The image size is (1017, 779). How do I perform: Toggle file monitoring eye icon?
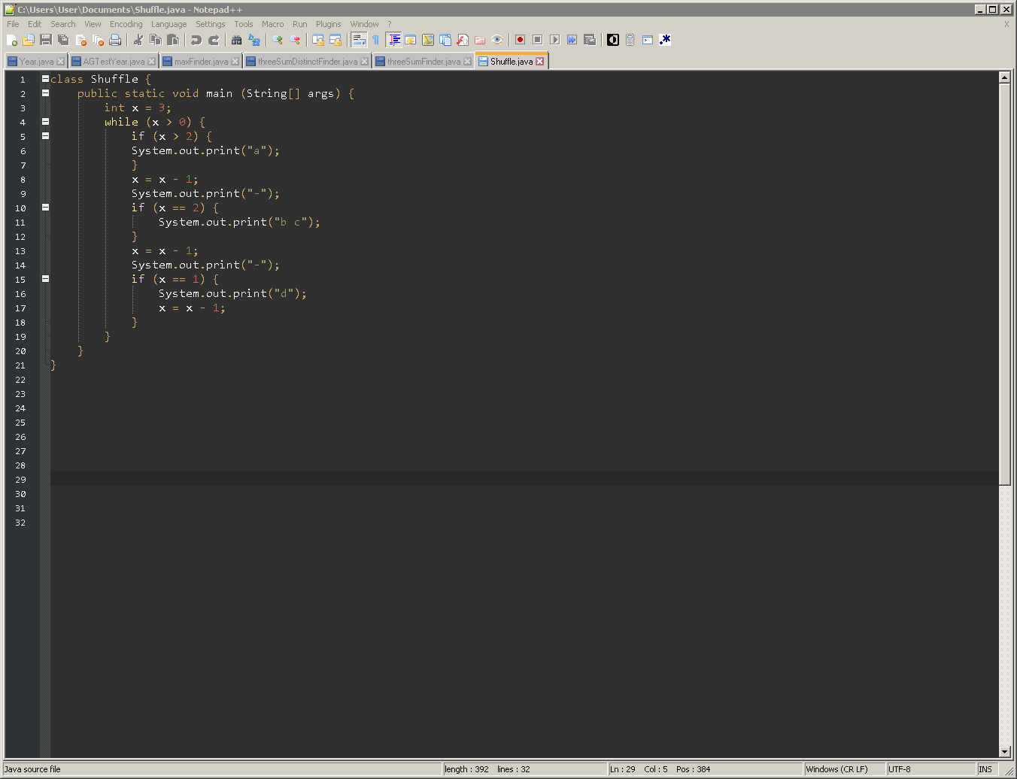497,40
